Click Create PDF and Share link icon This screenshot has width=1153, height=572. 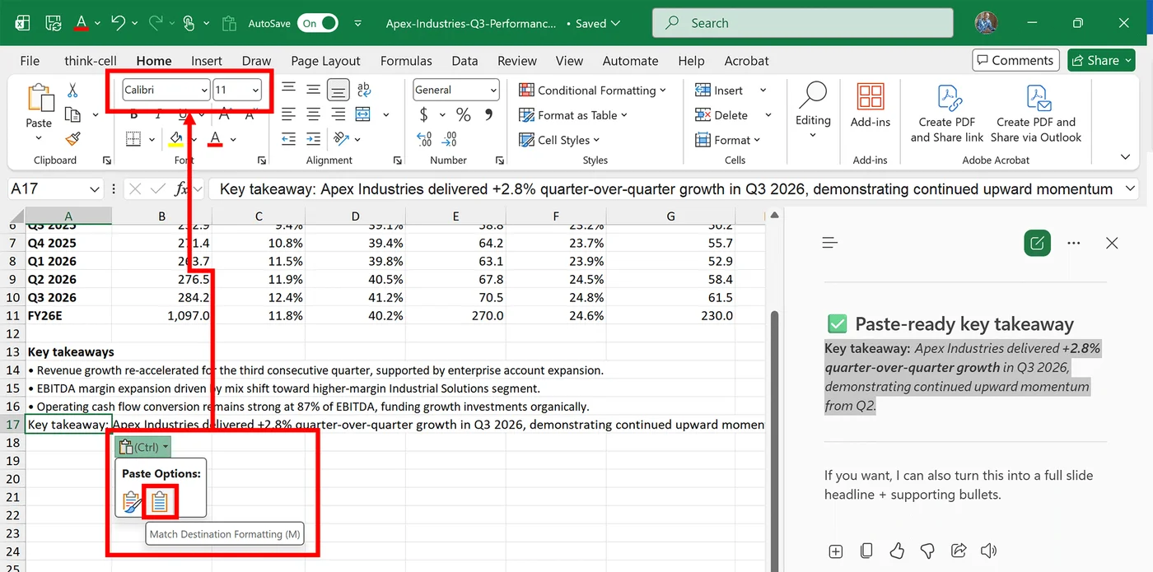coord(947,114)
